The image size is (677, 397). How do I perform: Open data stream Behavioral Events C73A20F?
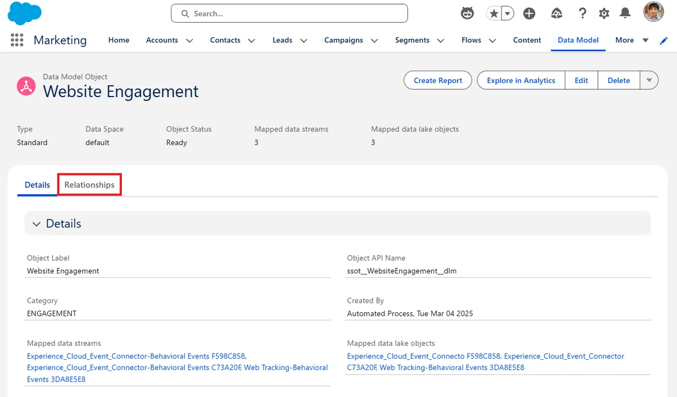[134, 367]
